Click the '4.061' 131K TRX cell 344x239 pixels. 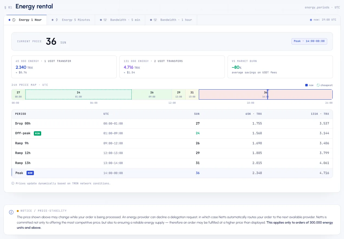[x=324, y=163]
